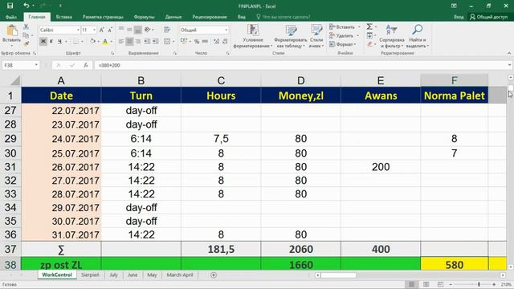Increase font size with the larger A icon
This screenshot has width=514, height=289.
tap(102, 30)
